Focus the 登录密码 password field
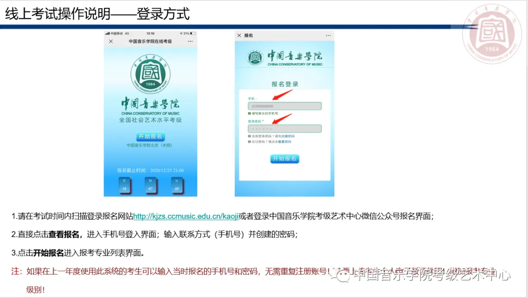The width and height of the screenshot is (528, 298). (285, 129)
